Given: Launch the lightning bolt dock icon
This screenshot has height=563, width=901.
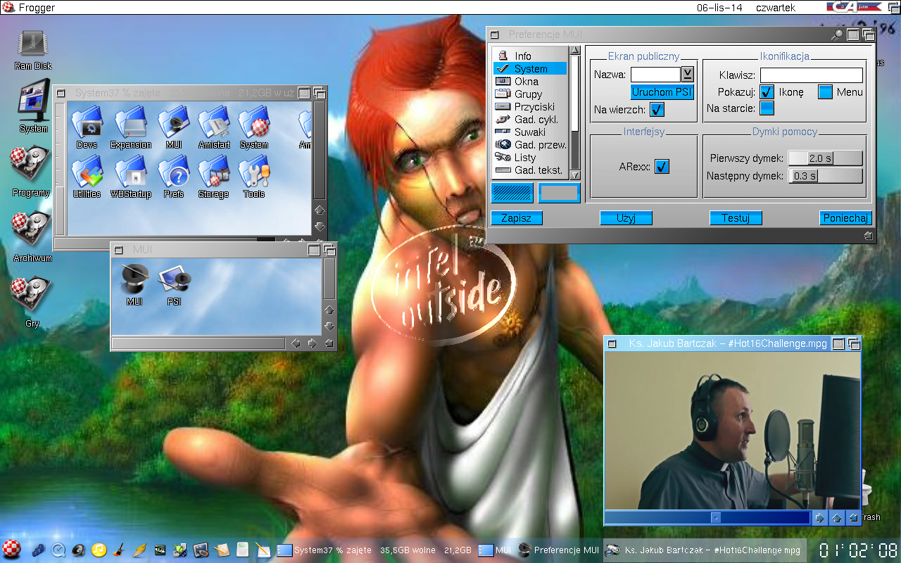Looking at the screenshot, I should tap(140, 550).
